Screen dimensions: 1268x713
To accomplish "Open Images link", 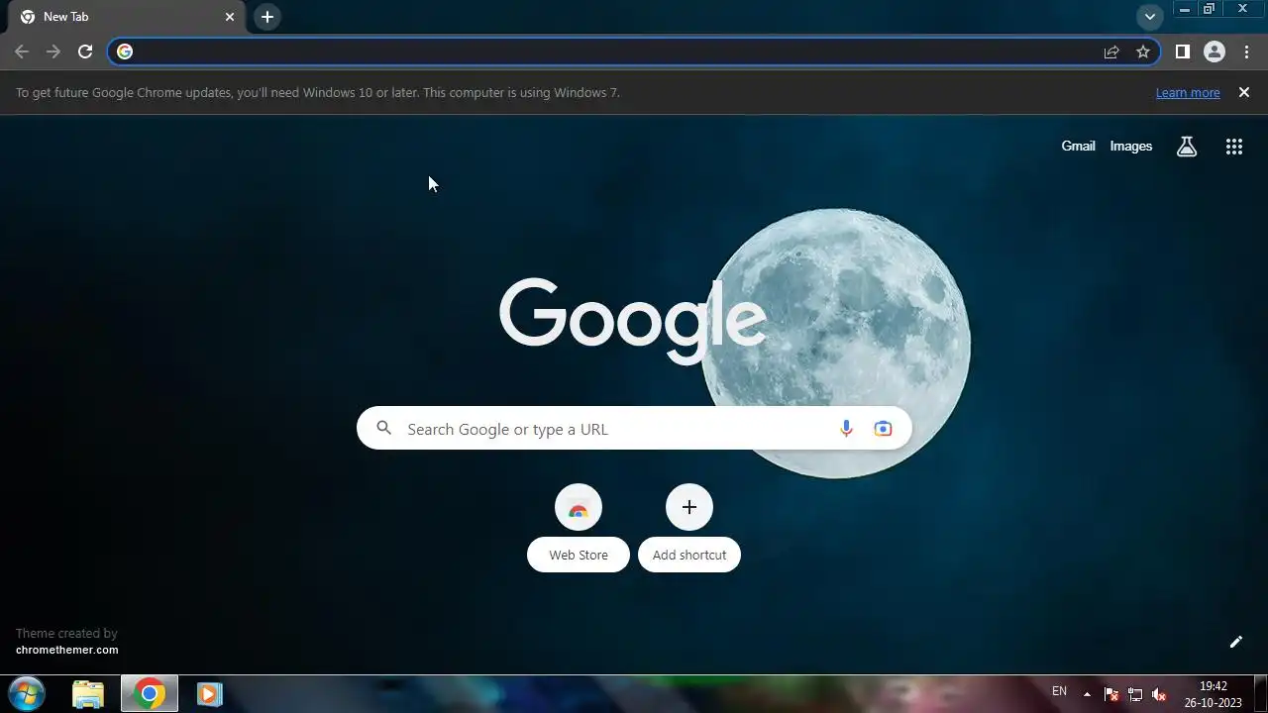I will click(x=1131, y=147).
